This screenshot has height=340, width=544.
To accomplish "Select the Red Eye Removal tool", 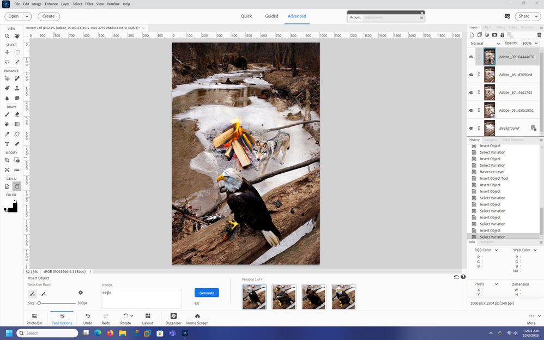I will [x=7, y=78].
